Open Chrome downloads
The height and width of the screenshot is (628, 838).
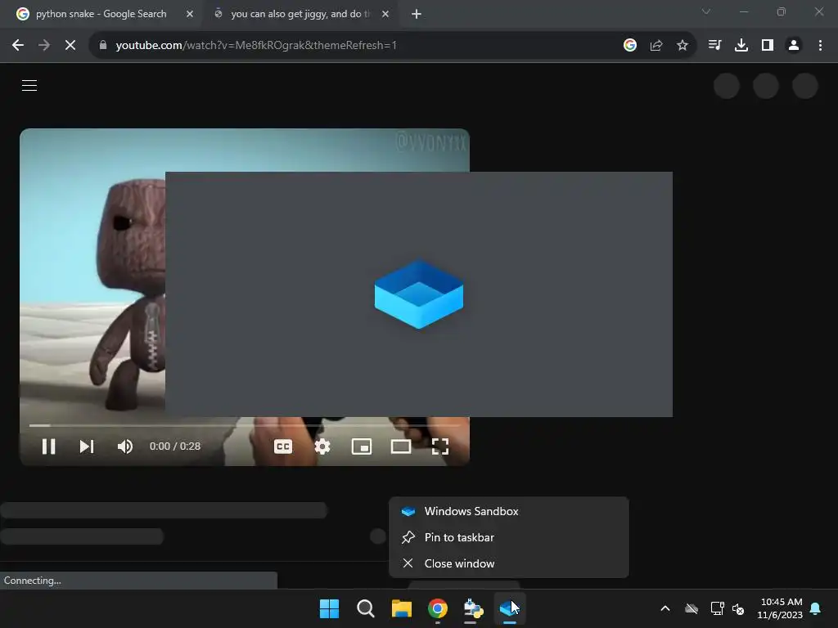point(741,46)
